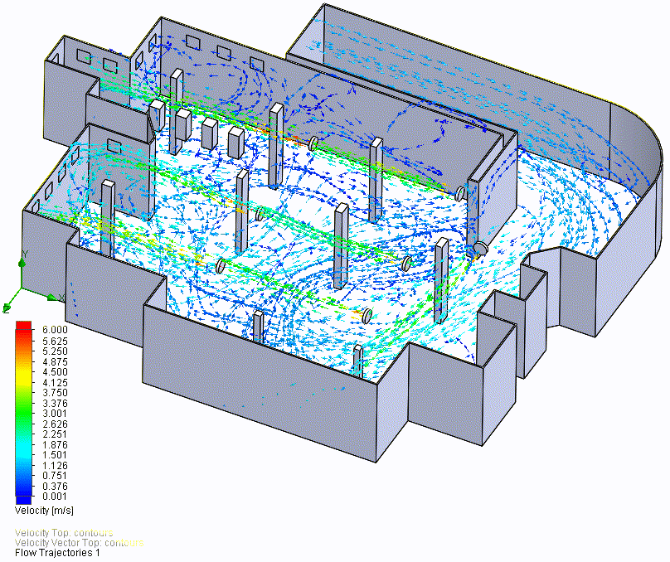This screenshot has width=670, height=562.
Task: Click the Z axis arrow on the triad
Action: click(7, 307)
